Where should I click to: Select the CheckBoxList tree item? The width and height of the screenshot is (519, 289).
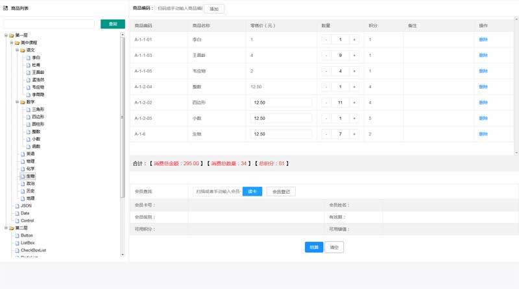coord(34,250)
